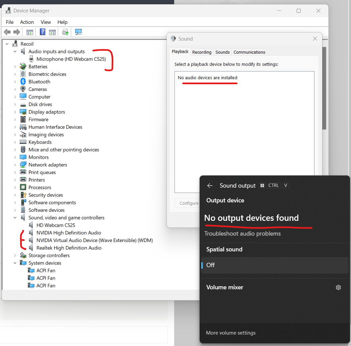This screenshot has height=346, width=351.
Task: Close the Sound dialog
Action: tap(315, 39)
